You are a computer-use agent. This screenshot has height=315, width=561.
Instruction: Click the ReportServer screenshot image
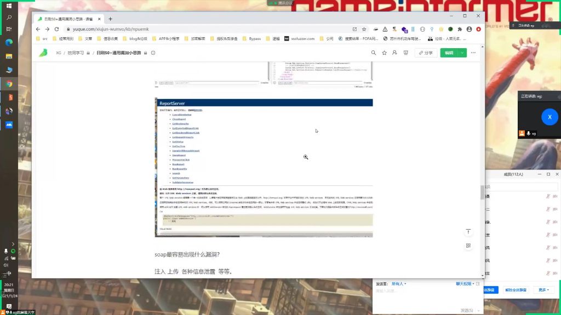[x=264, y=167]
